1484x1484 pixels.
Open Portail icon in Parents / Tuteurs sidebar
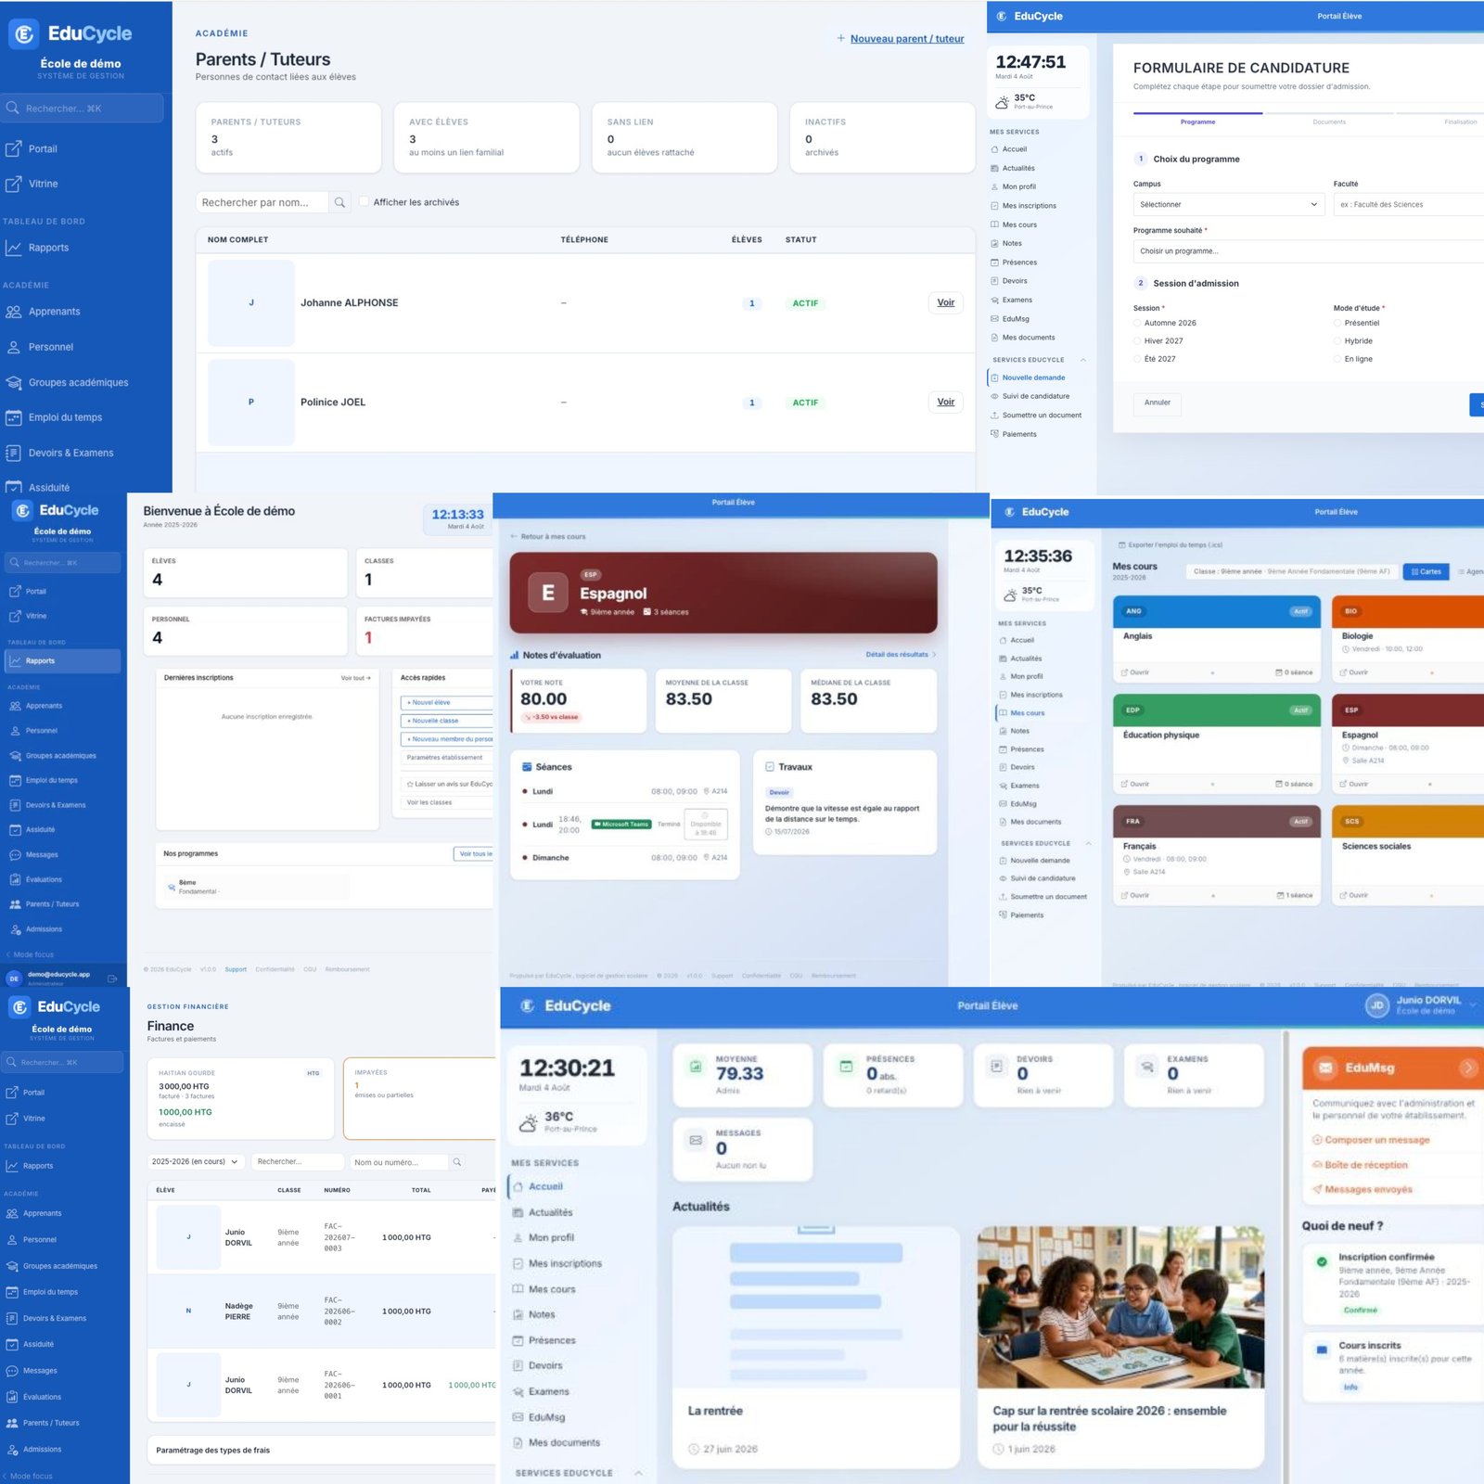(13, 148)
